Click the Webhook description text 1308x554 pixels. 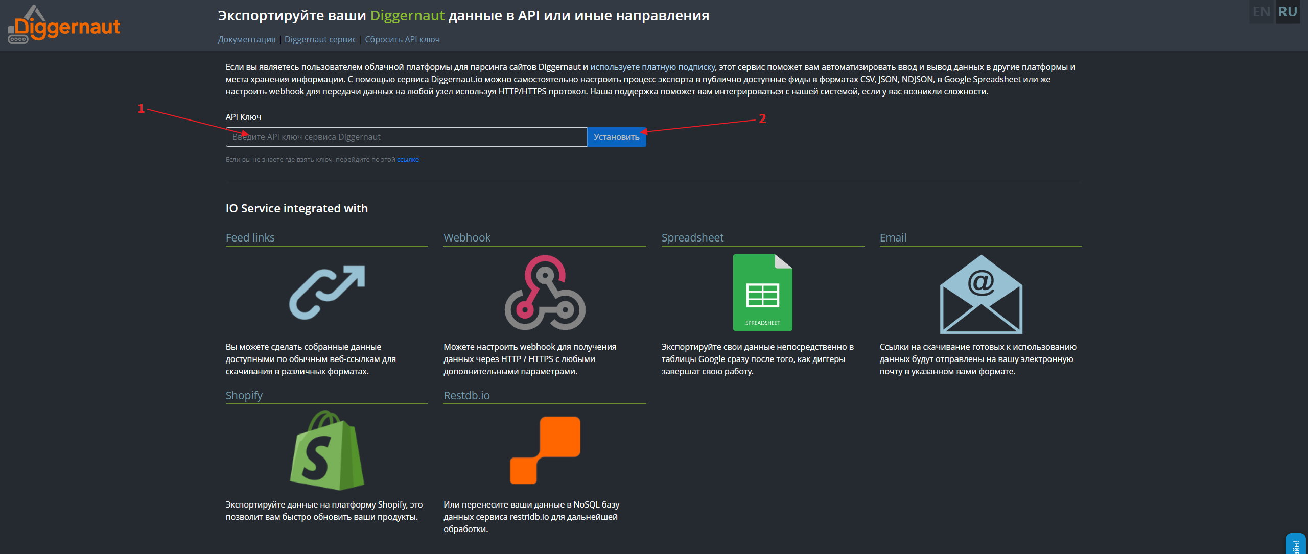530,359
